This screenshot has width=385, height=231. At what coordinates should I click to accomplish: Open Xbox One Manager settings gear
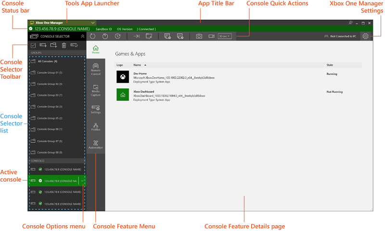pos(365,36)
